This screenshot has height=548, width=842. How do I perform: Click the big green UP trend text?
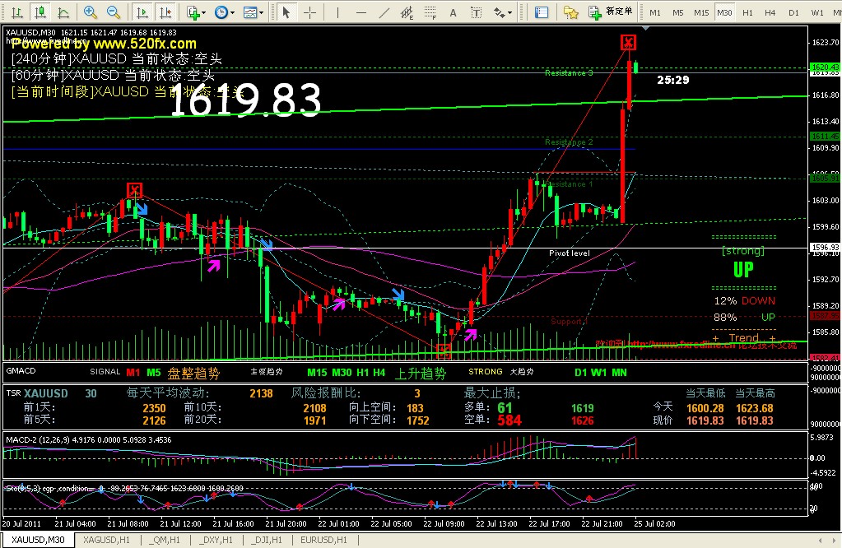click(743, 269)
